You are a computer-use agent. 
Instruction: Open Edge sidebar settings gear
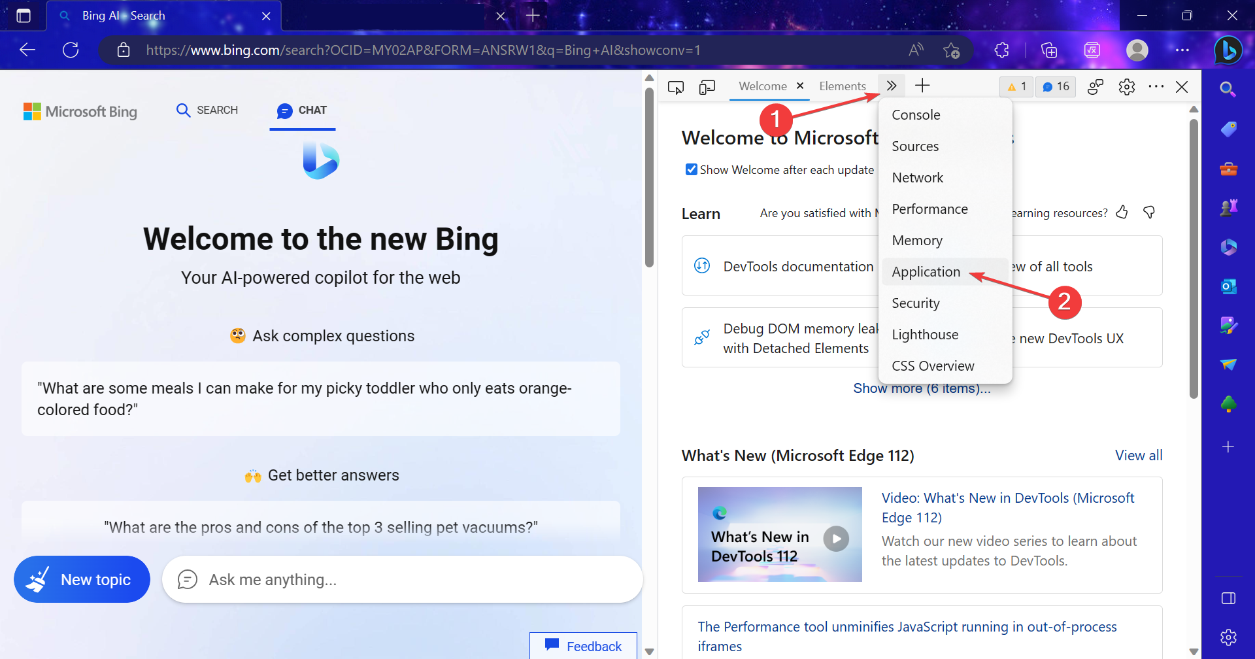tap(1228, 637)
